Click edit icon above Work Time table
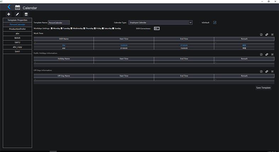 pyautogui.click(x=267, y=35)
